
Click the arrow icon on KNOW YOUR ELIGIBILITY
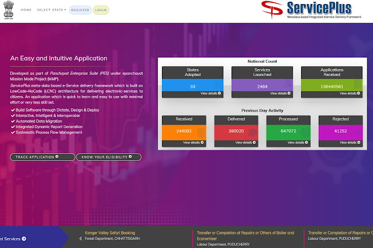130,157
